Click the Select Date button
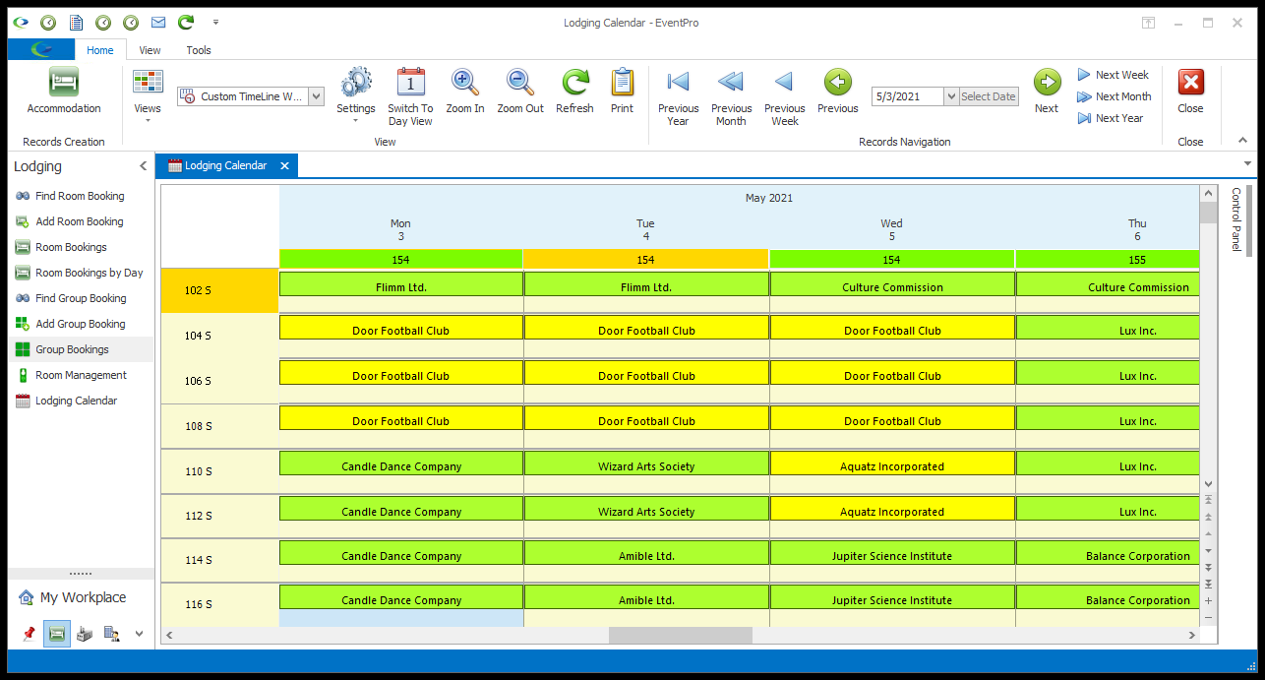 coord(989,96)
